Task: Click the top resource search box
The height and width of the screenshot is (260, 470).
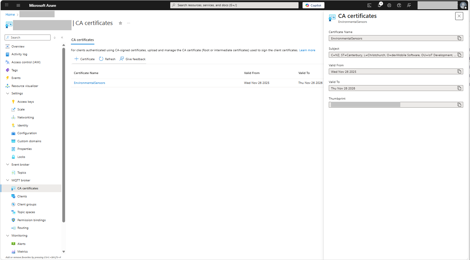Action: 234,5
